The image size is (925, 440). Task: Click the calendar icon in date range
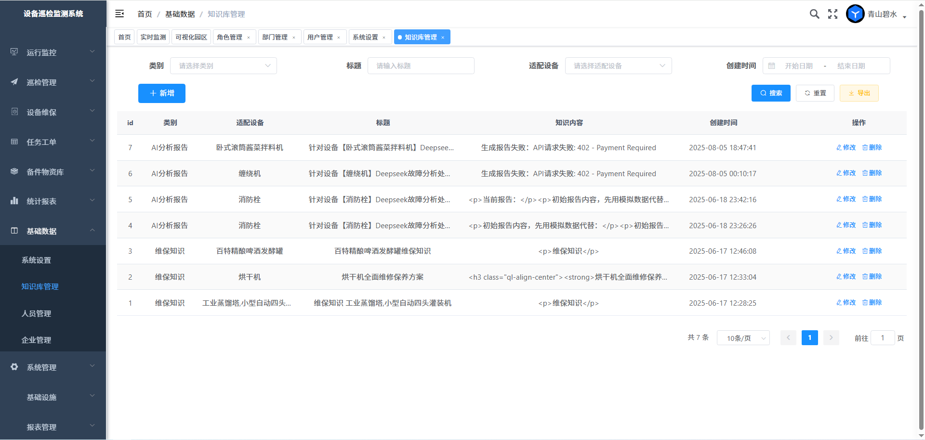771,66
